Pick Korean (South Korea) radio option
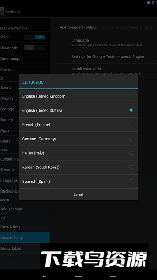Image resolution: width=157 pixels, height=280 pixels. pyautogui.click(x=131, y=167)
